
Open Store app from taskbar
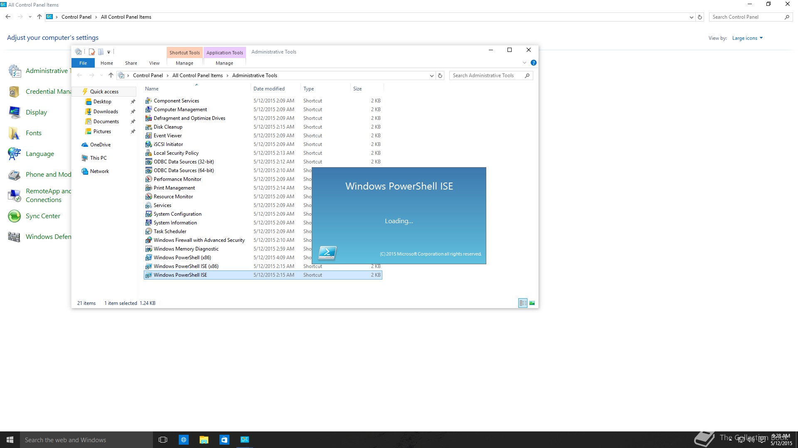click(224, 440)
